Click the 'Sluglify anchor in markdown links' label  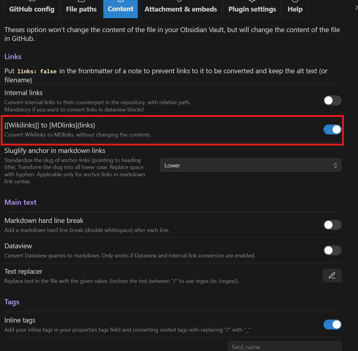55,151
